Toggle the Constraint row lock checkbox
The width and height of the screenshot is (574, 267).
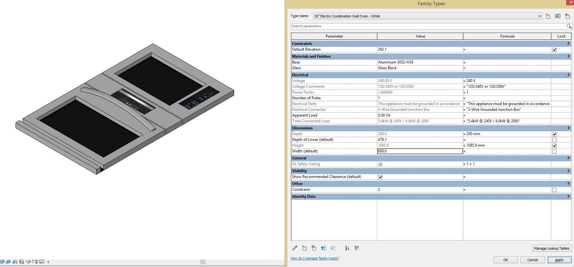(x=554, y=190)
